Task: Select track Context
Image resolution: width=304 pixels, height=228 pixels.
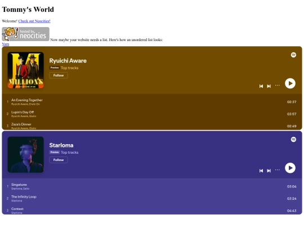Action: coord(152,211)
